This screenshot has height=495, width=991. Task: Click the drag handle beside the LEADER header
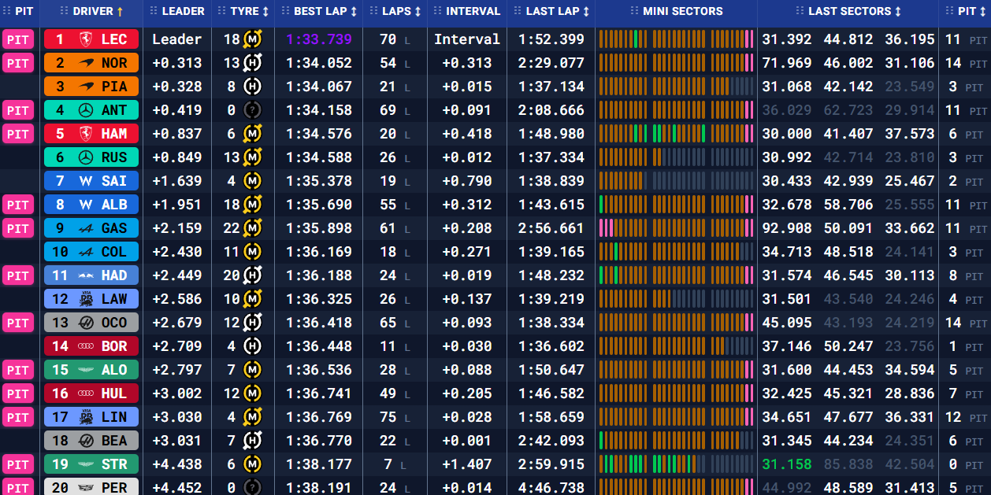(152, 12)
